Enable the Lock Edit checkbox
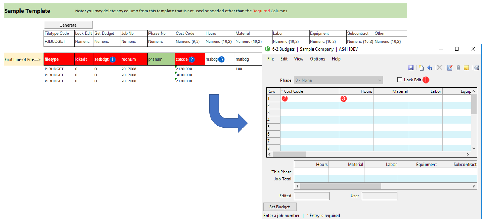This screenshot has height=224, width=485. click(x=400, y=80)
